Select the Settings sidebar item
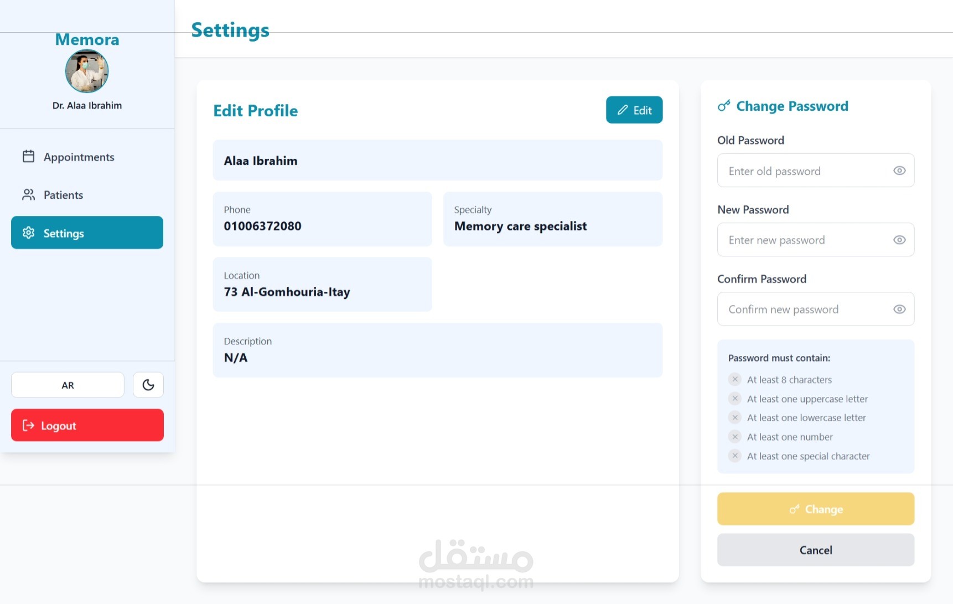The width and height of the screenshot is (953, 604). point(87,233)
